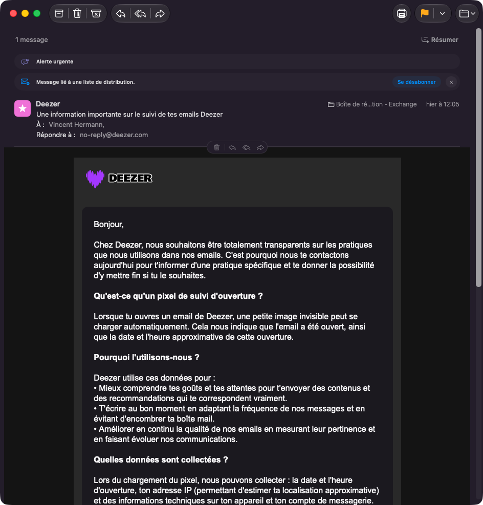Flag the message with the orange flag
This screenshot has height=505, width=483.
click(x=425, y=13)
